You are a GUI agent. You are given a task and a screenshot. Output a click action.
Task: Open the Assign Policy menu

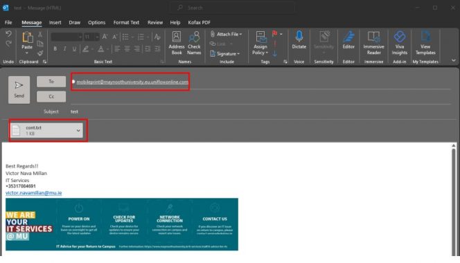pos(260,43)
